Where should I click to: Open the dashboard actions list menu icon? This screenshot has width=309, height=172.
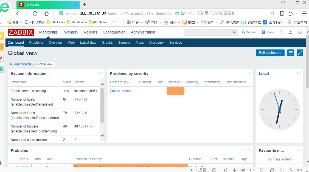tap(291, 53)
